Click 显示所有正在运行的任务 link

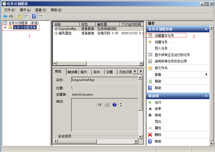pyautogui.click(x=172, y=55)
